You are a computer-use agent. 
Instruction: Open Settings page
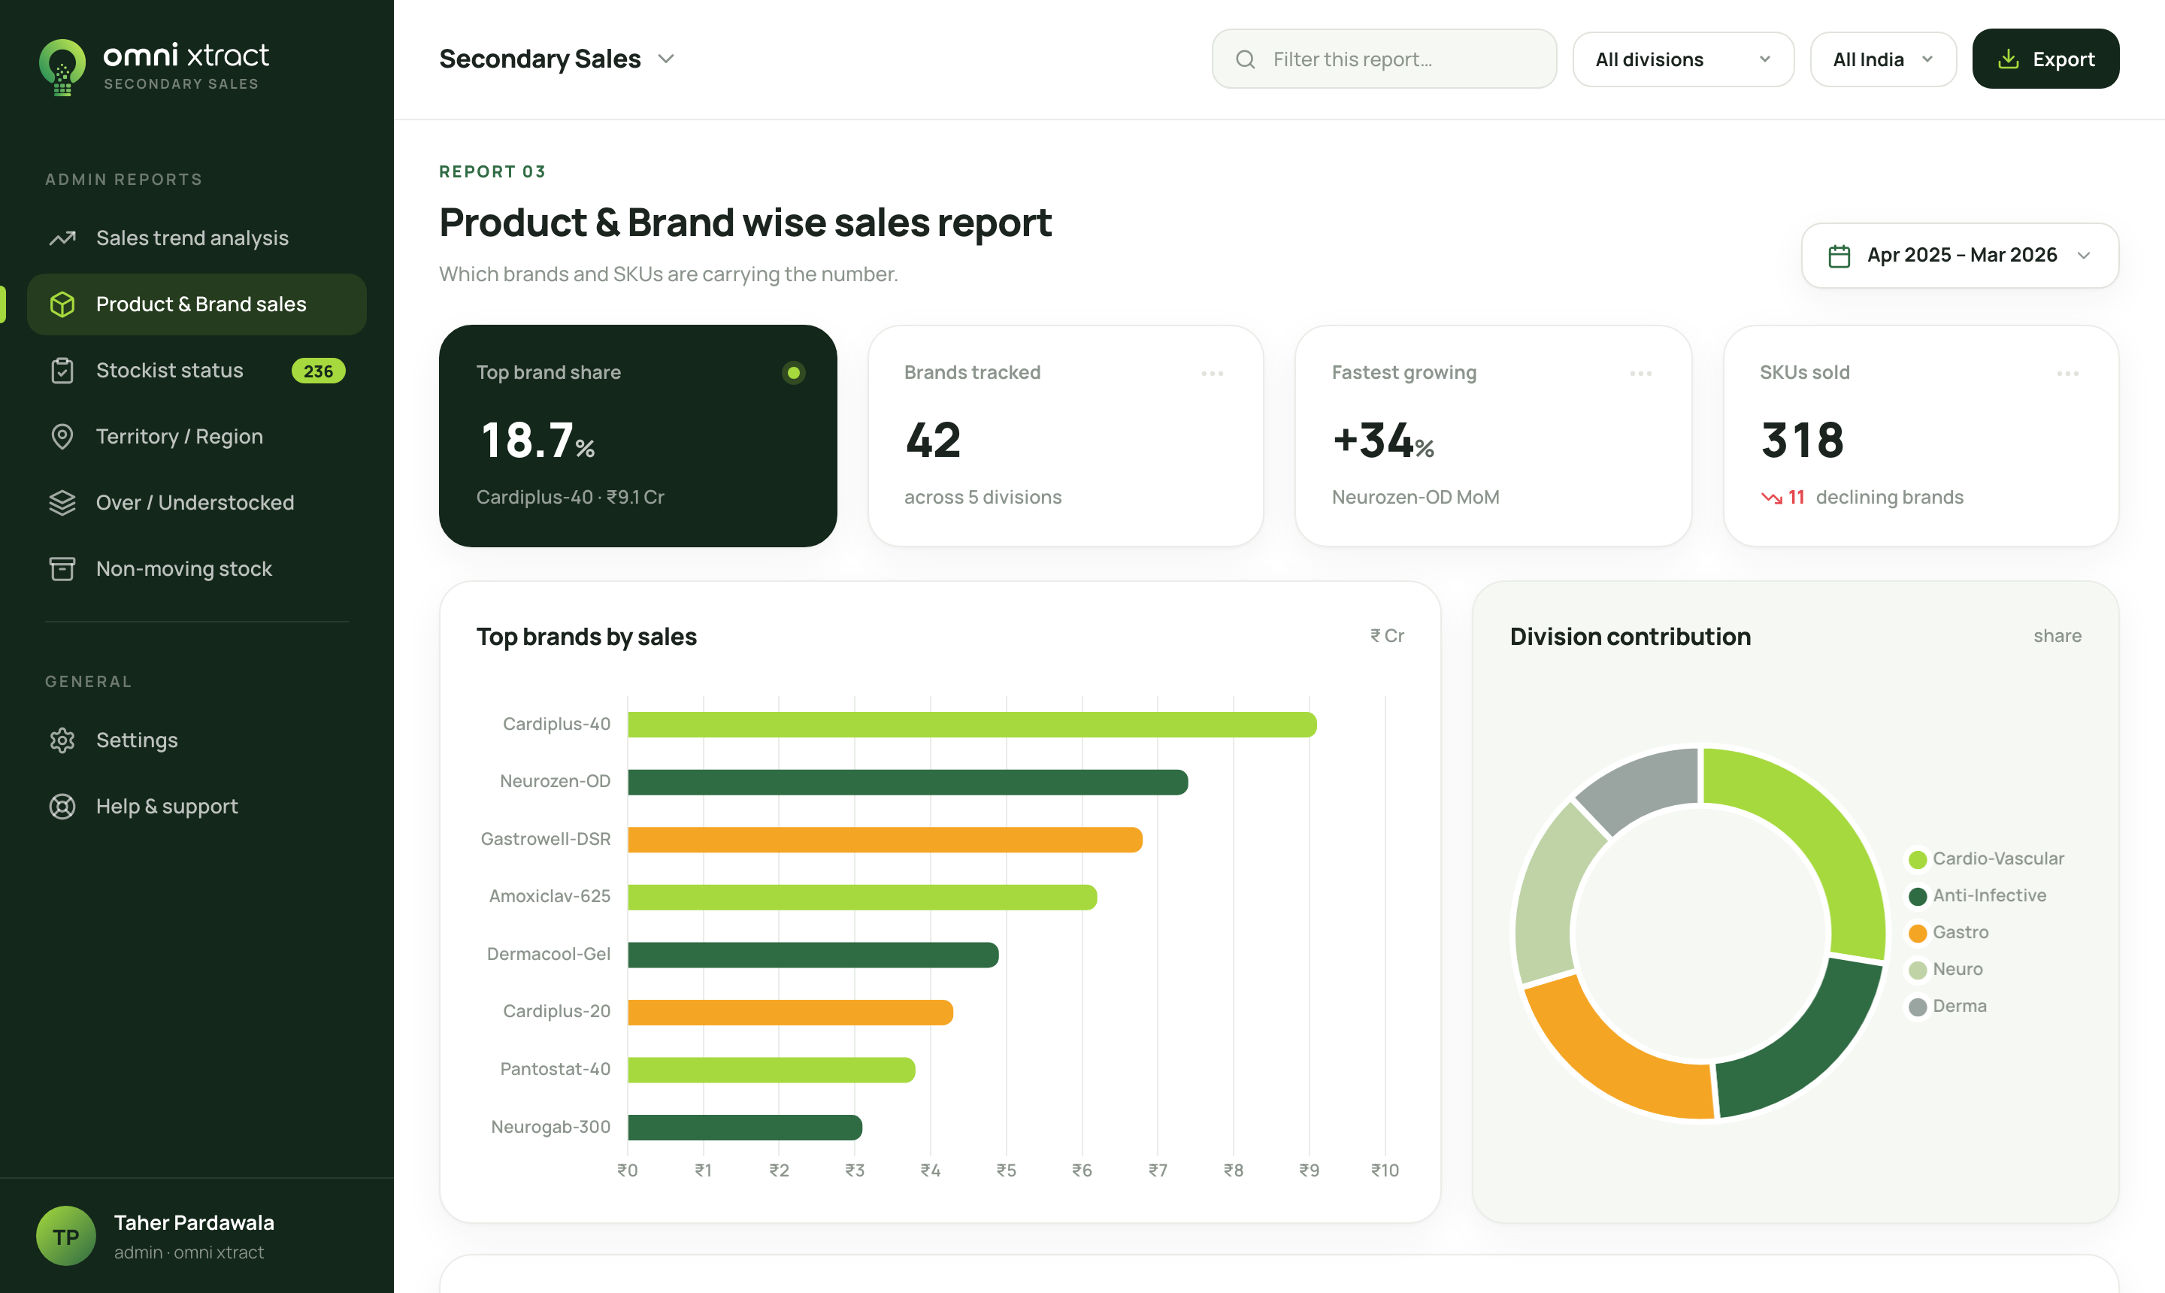tap(197, 740)
